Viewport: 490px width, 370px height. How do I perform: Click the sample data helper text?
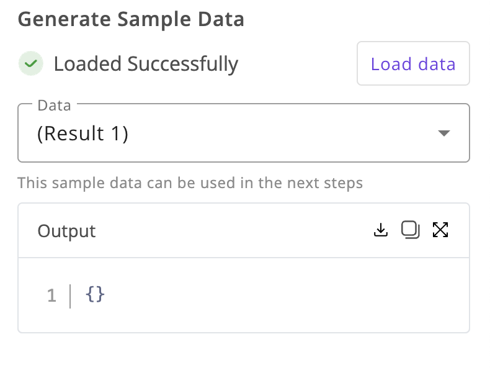pyautogui.click(x=190, y=183)
